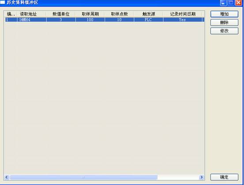
Task: Click the PLC trigger source cell
Action: click(148, 20)
